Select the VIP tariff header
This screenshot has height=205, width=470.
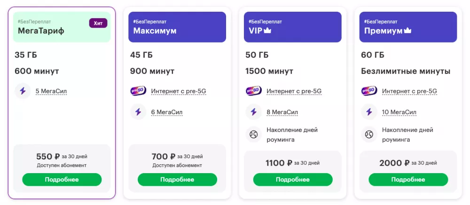[x=292, y=27]
